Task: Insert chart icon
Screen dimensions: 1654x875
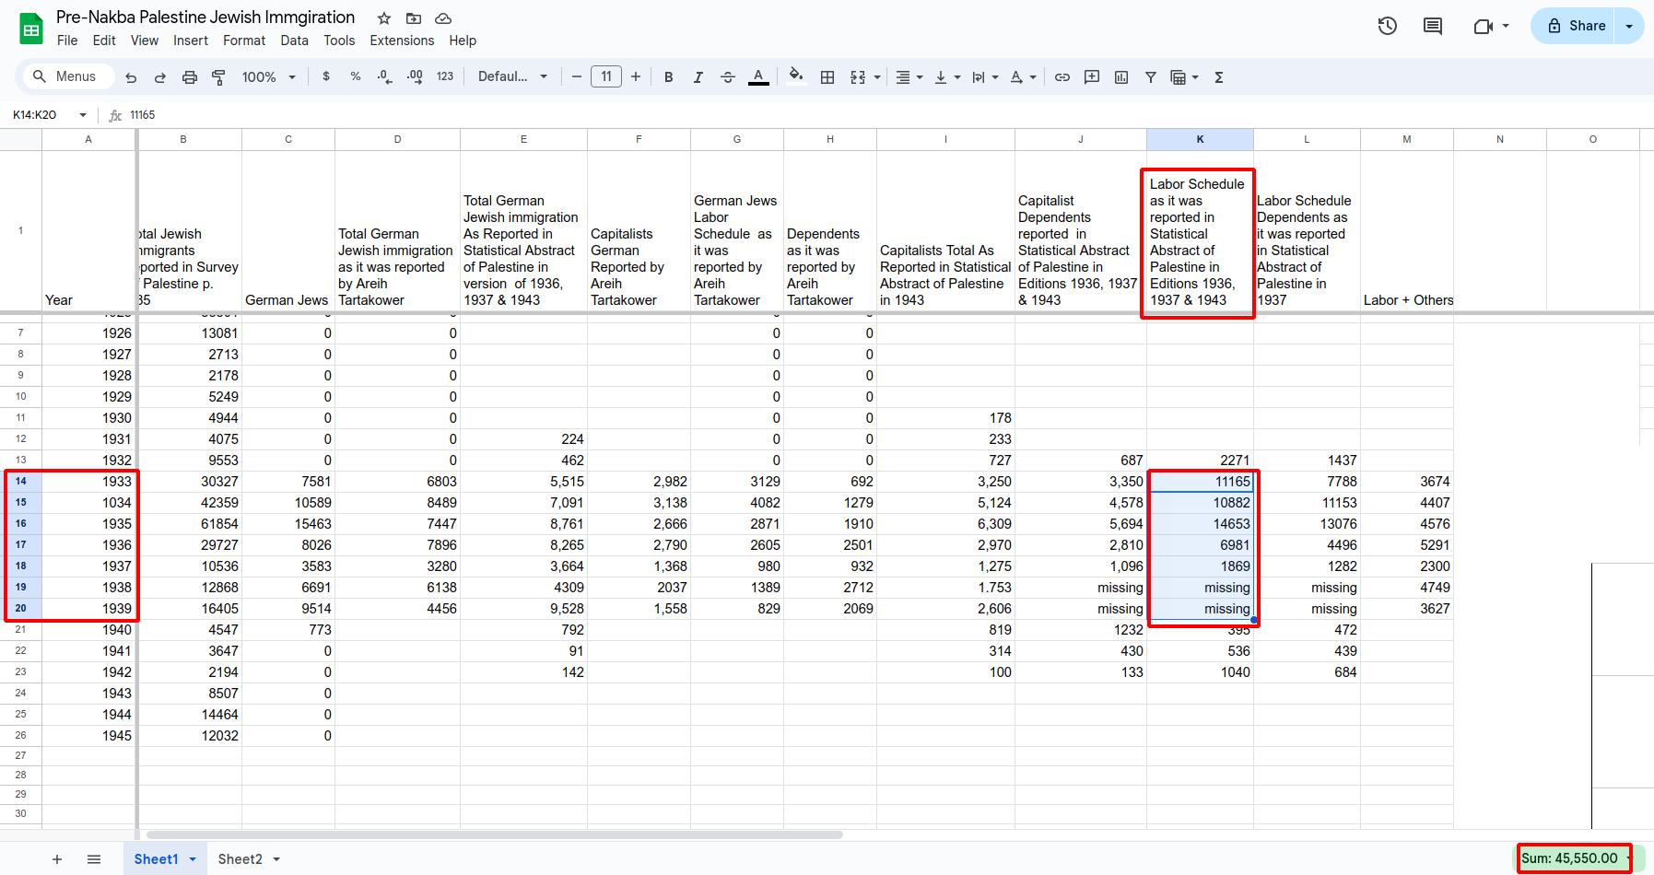Action: (x=1121, y=77)
